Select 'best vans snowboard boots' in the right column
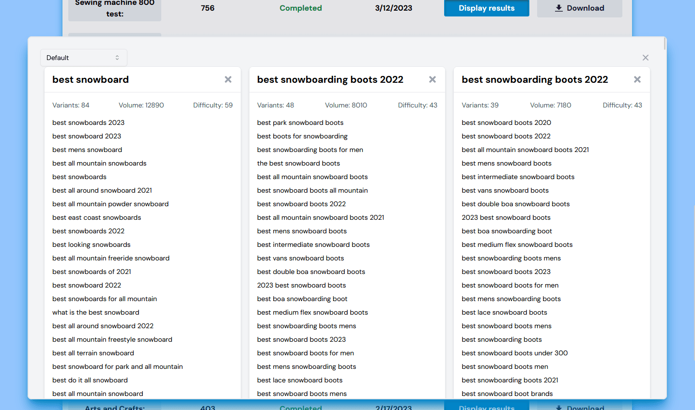 pyautogui.click(x=505, y=190)
